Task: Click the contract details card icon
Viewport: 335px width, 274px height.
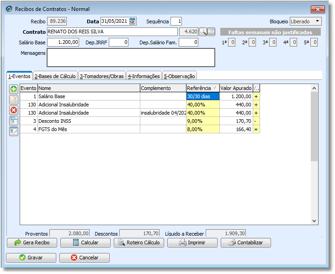Action: tap(211, 32)
